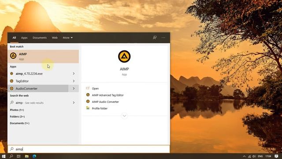Launch AIMP Advanced Tag Editor link
The image size is (282, 159).
108,95
